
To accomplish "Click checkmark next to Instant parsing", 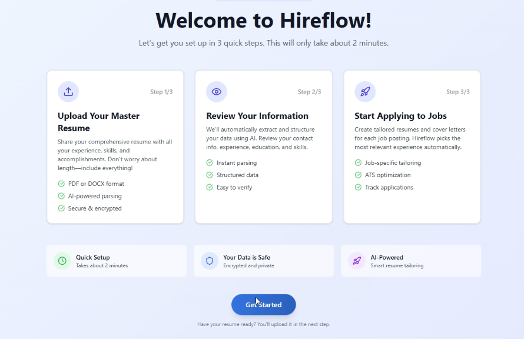I will tap(210, 162).
